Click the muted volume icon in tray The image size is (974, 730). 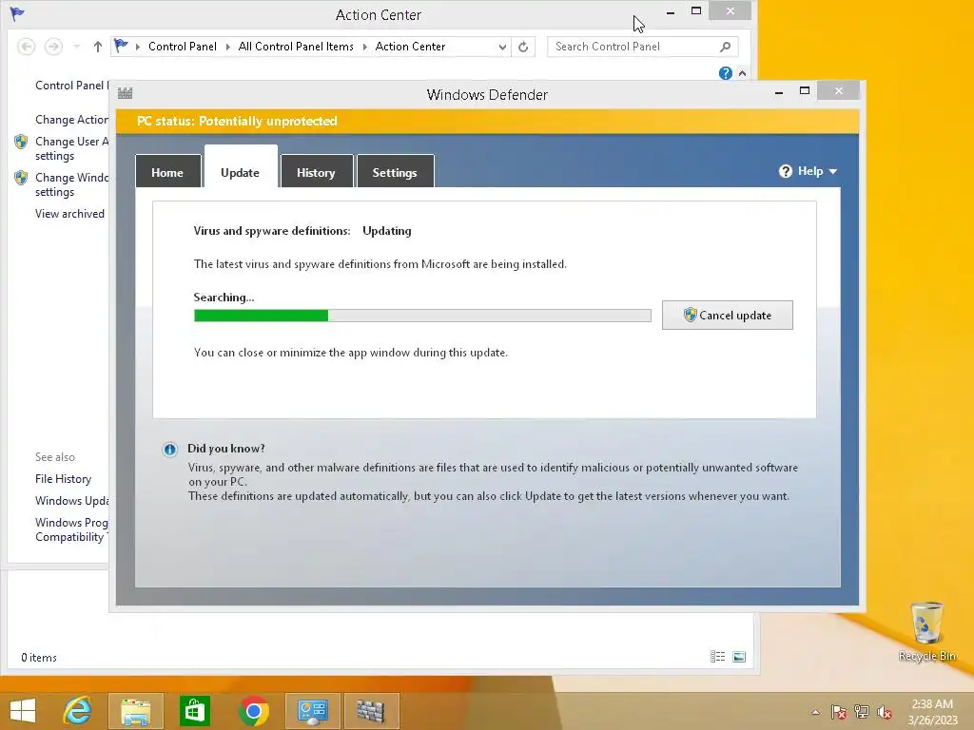pos(885,712)
